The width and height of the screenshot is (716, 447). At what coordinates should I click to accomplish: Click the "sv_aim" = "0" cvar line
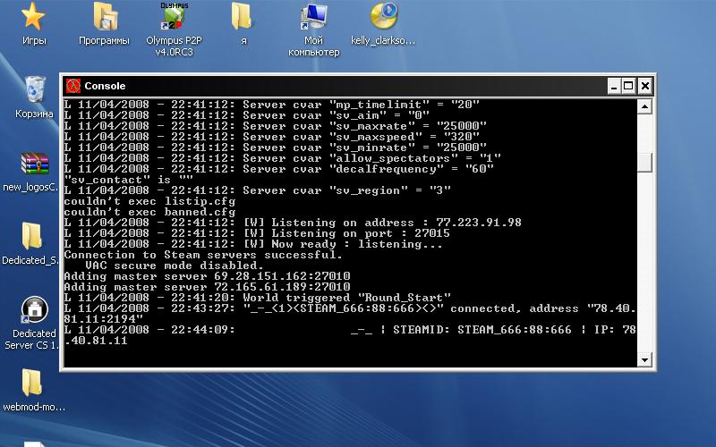coord(247,115)
